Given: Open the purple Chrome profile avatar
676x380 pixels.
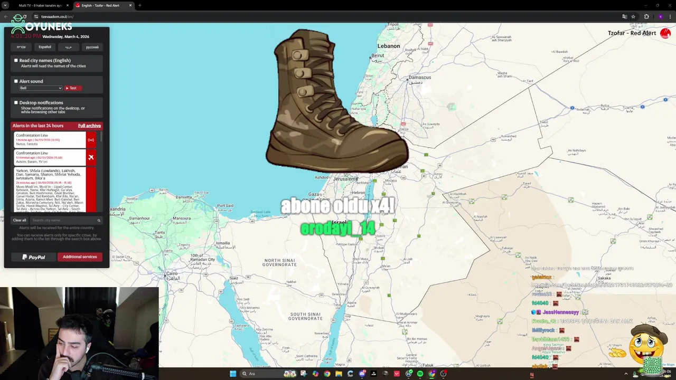Looking at the screenshot, I should [660, 16].
